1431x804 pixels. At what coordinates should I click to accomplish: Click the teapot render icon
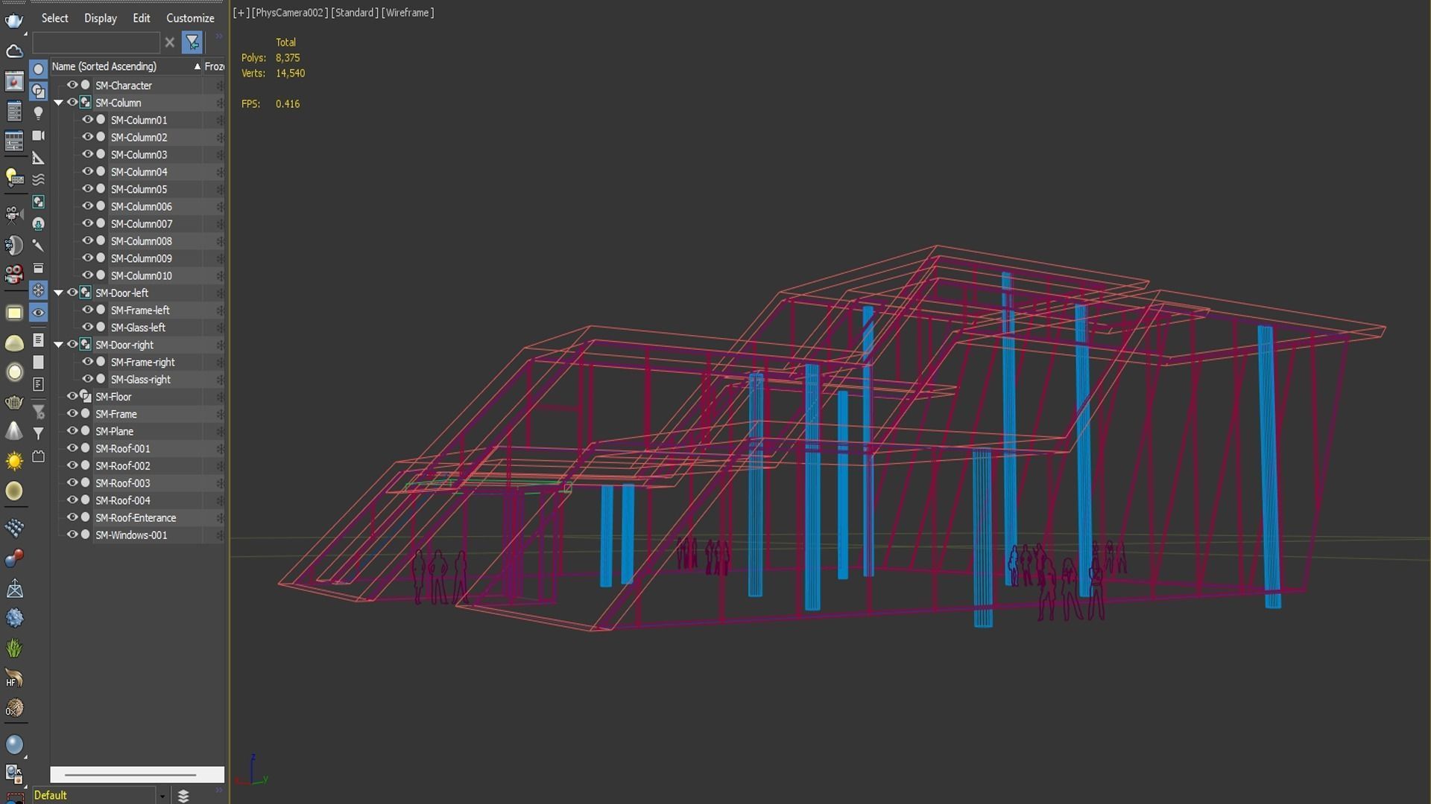(x=14, y=20)
